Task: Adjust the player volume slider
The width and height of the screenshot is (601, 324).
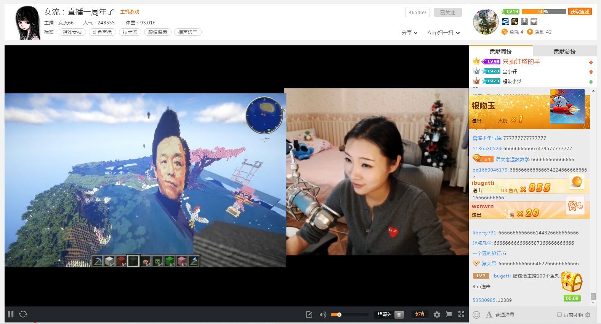Action: pyautogui.click(x=349, y=314)
